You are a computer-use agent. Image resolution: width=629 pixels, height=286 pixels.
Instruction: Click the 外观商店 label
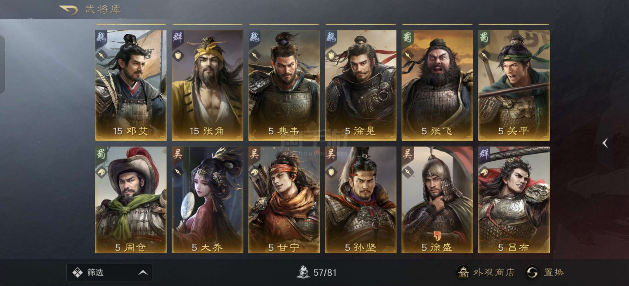[x=494, y=272]
